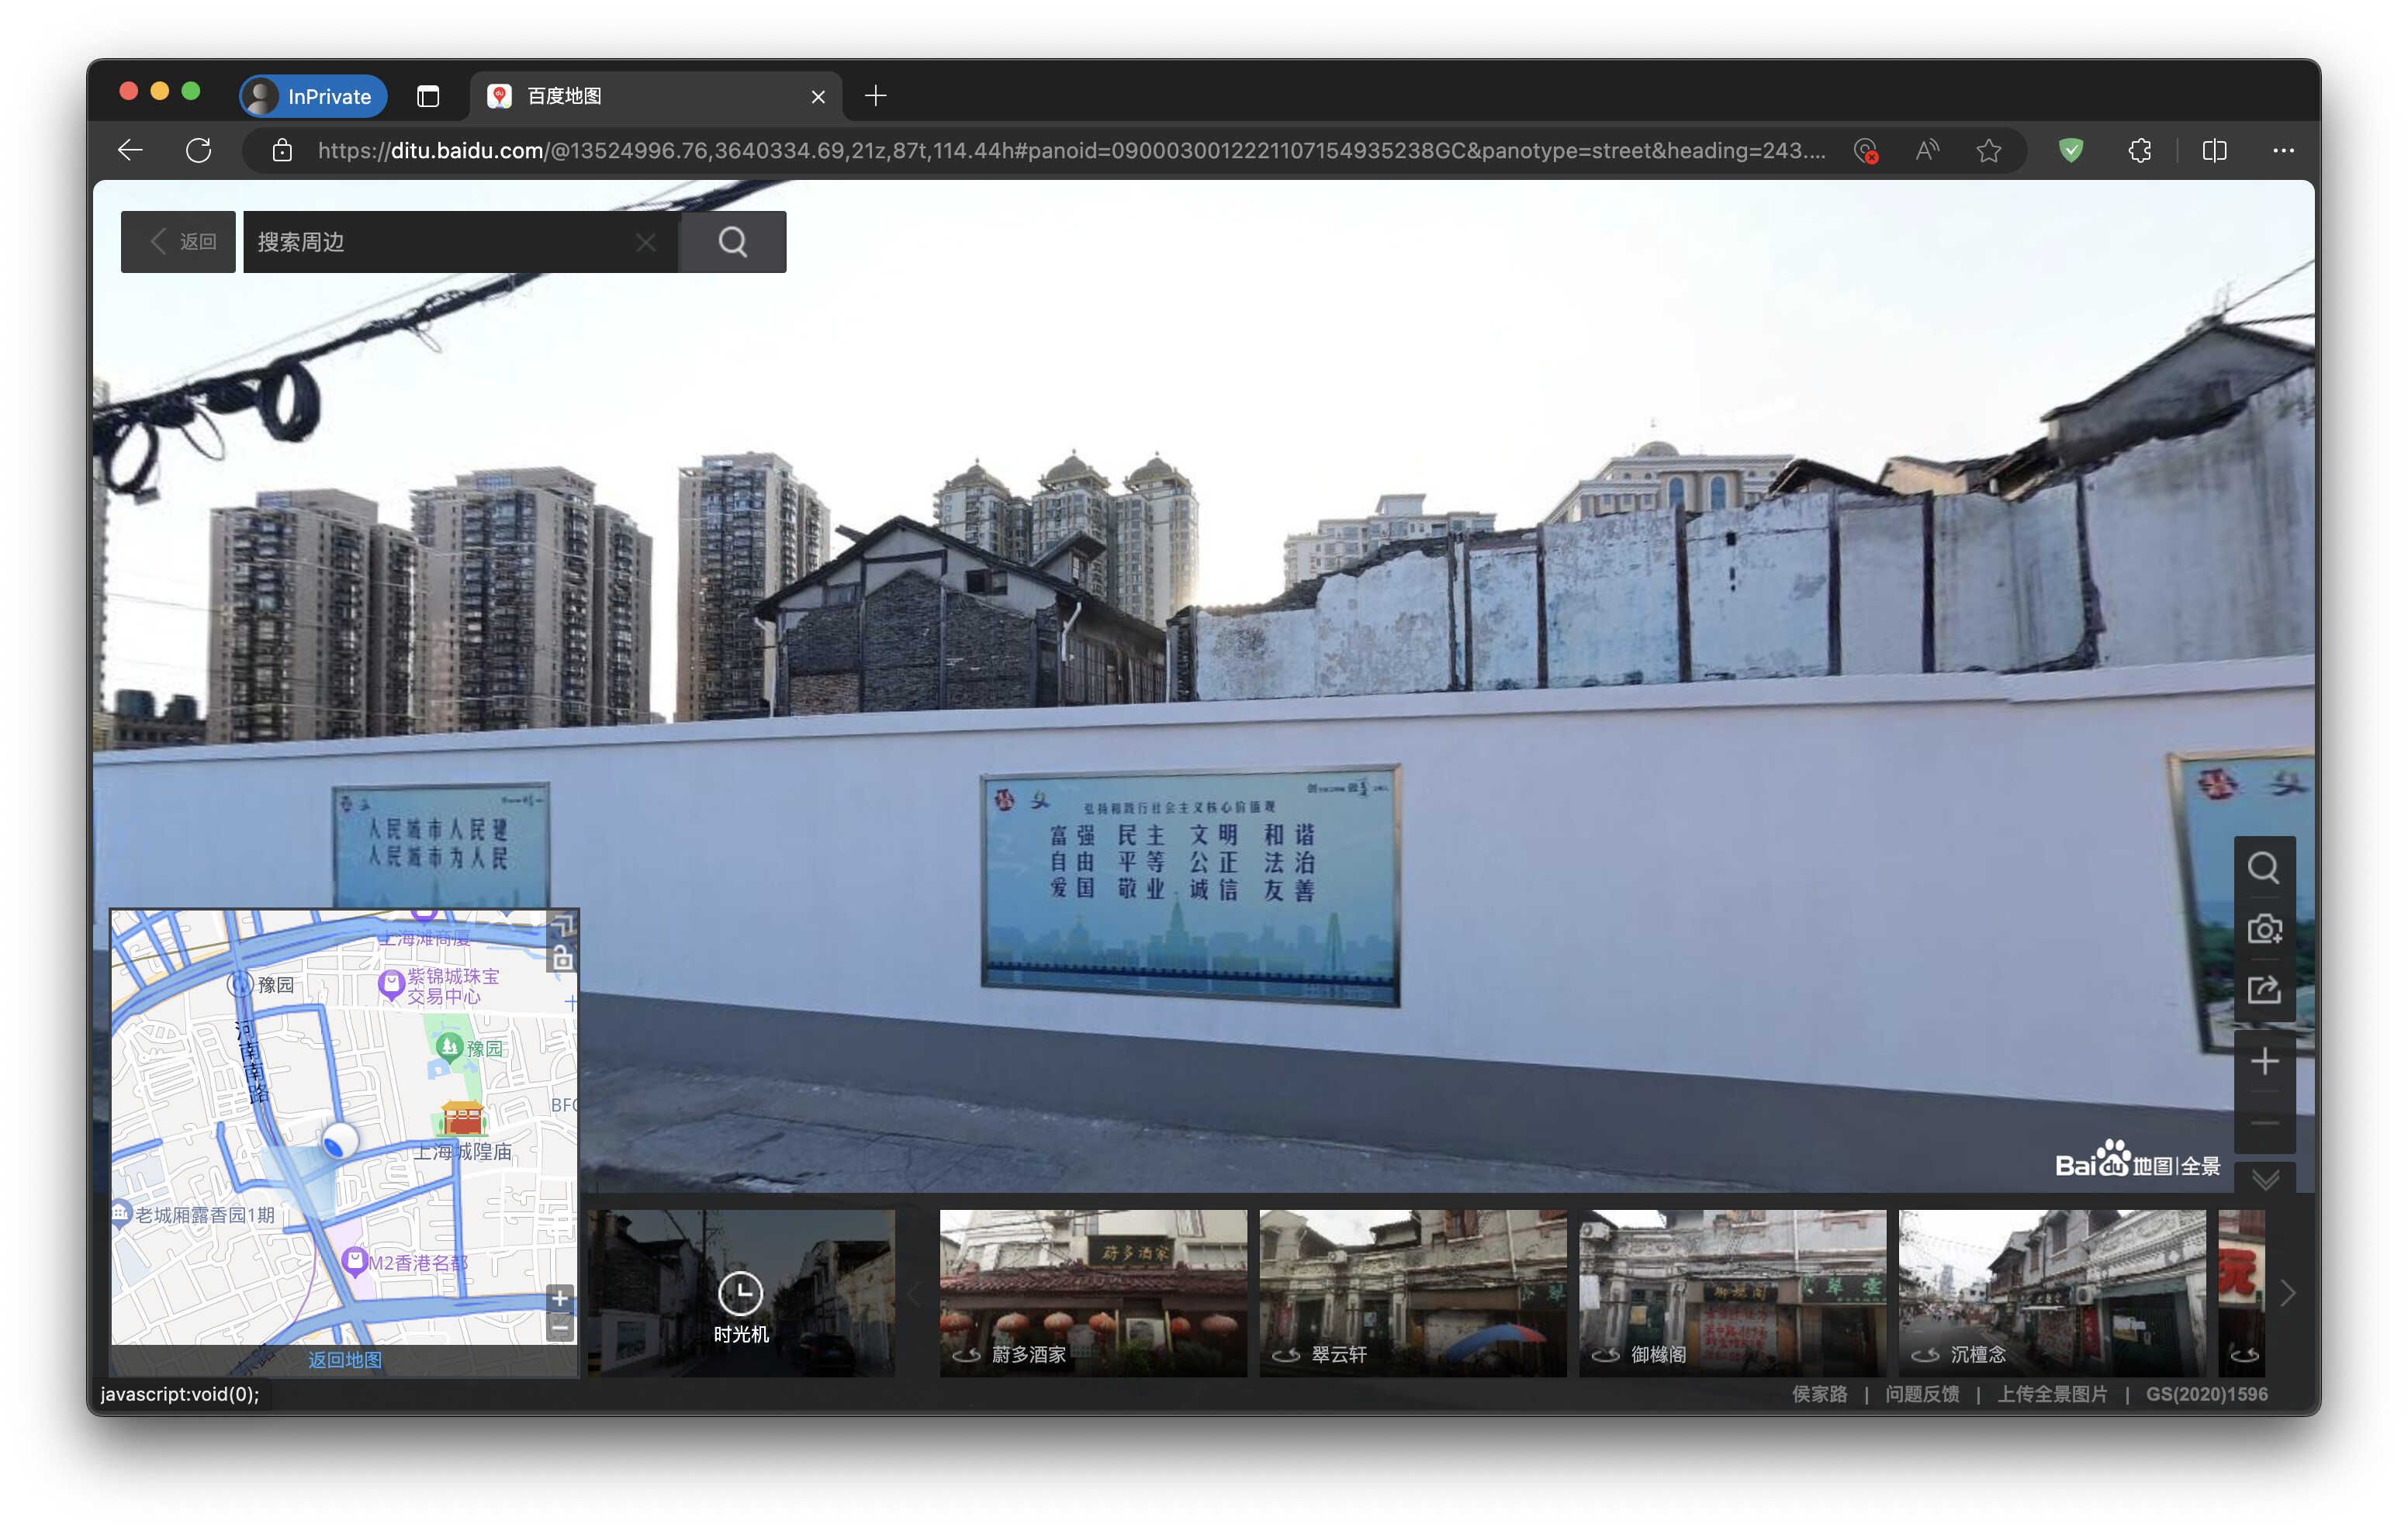Click the 返回 back button
The height and width of the screenshot is (1531, 2408).
[179, 242]
